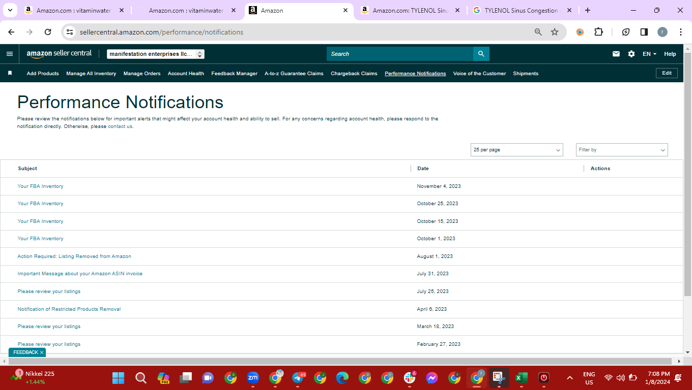Open 'Important Message about your Amazon ASIN invoice'
This screenshot has width=692, height=390.
click(80, 274)
